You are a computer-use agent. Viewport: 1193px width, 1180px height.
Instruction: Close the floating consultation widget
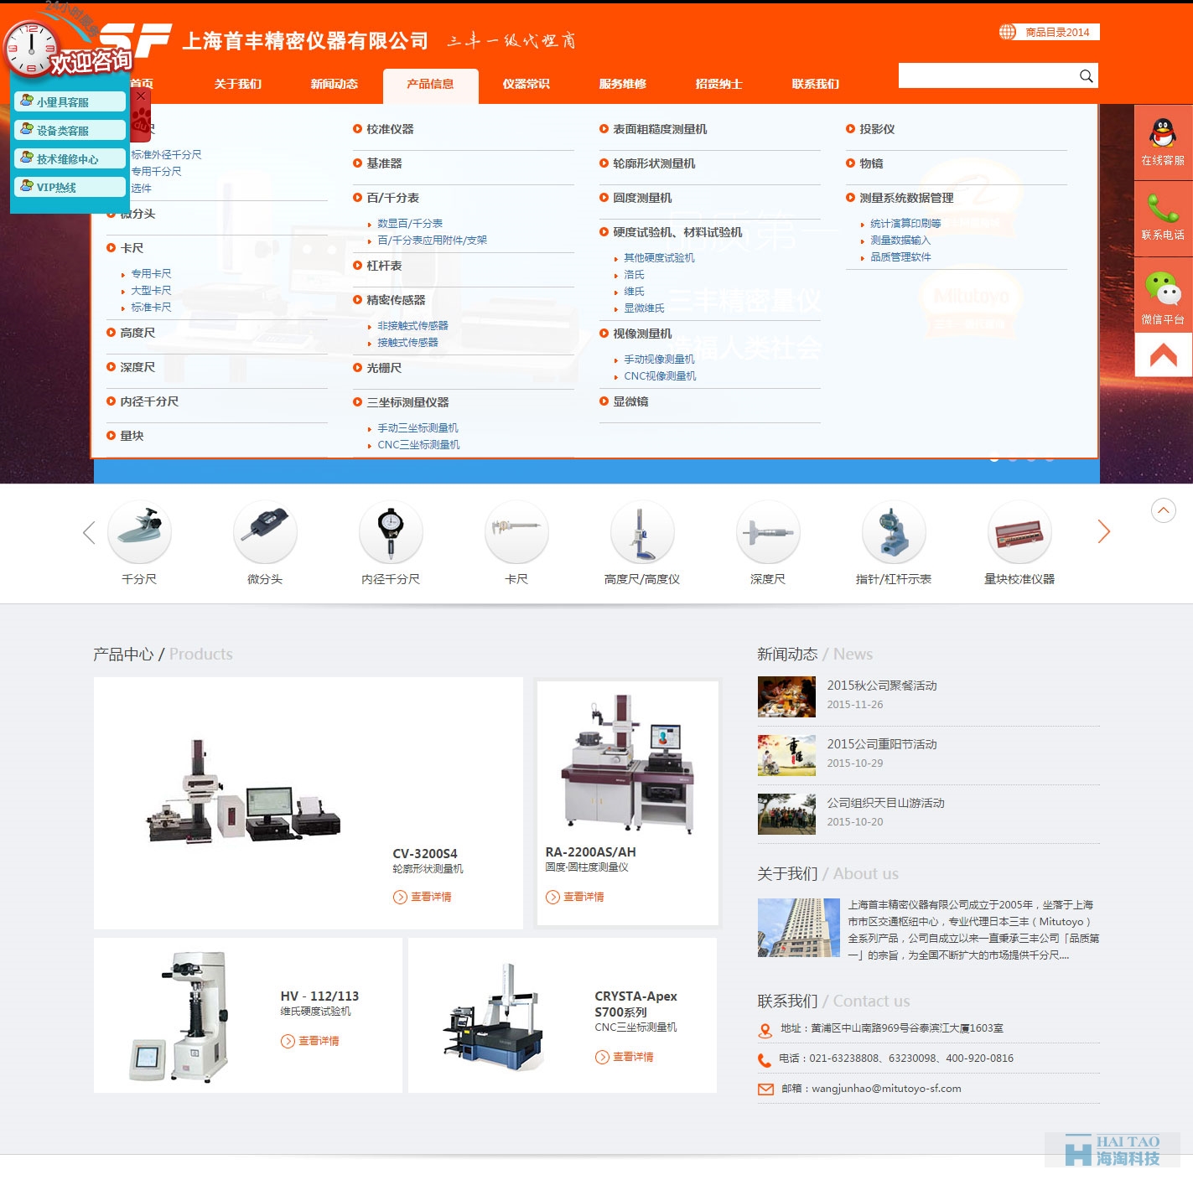(x=141, y=96)
